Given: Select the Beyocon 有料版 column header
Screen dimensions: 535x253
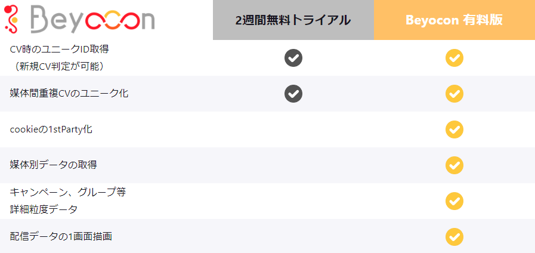Looking at the screenshot, I should pos(454,20).
